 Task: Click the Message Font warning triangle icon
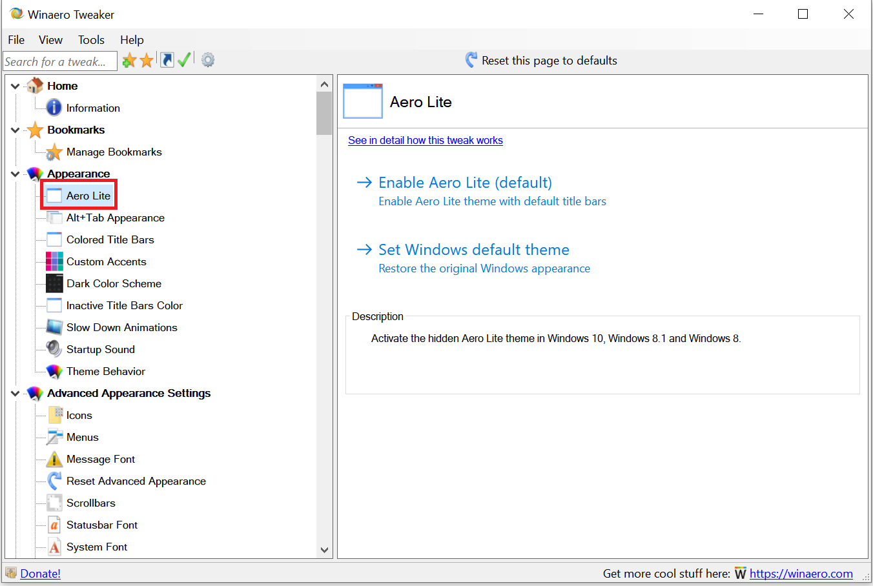pos(54,459)
